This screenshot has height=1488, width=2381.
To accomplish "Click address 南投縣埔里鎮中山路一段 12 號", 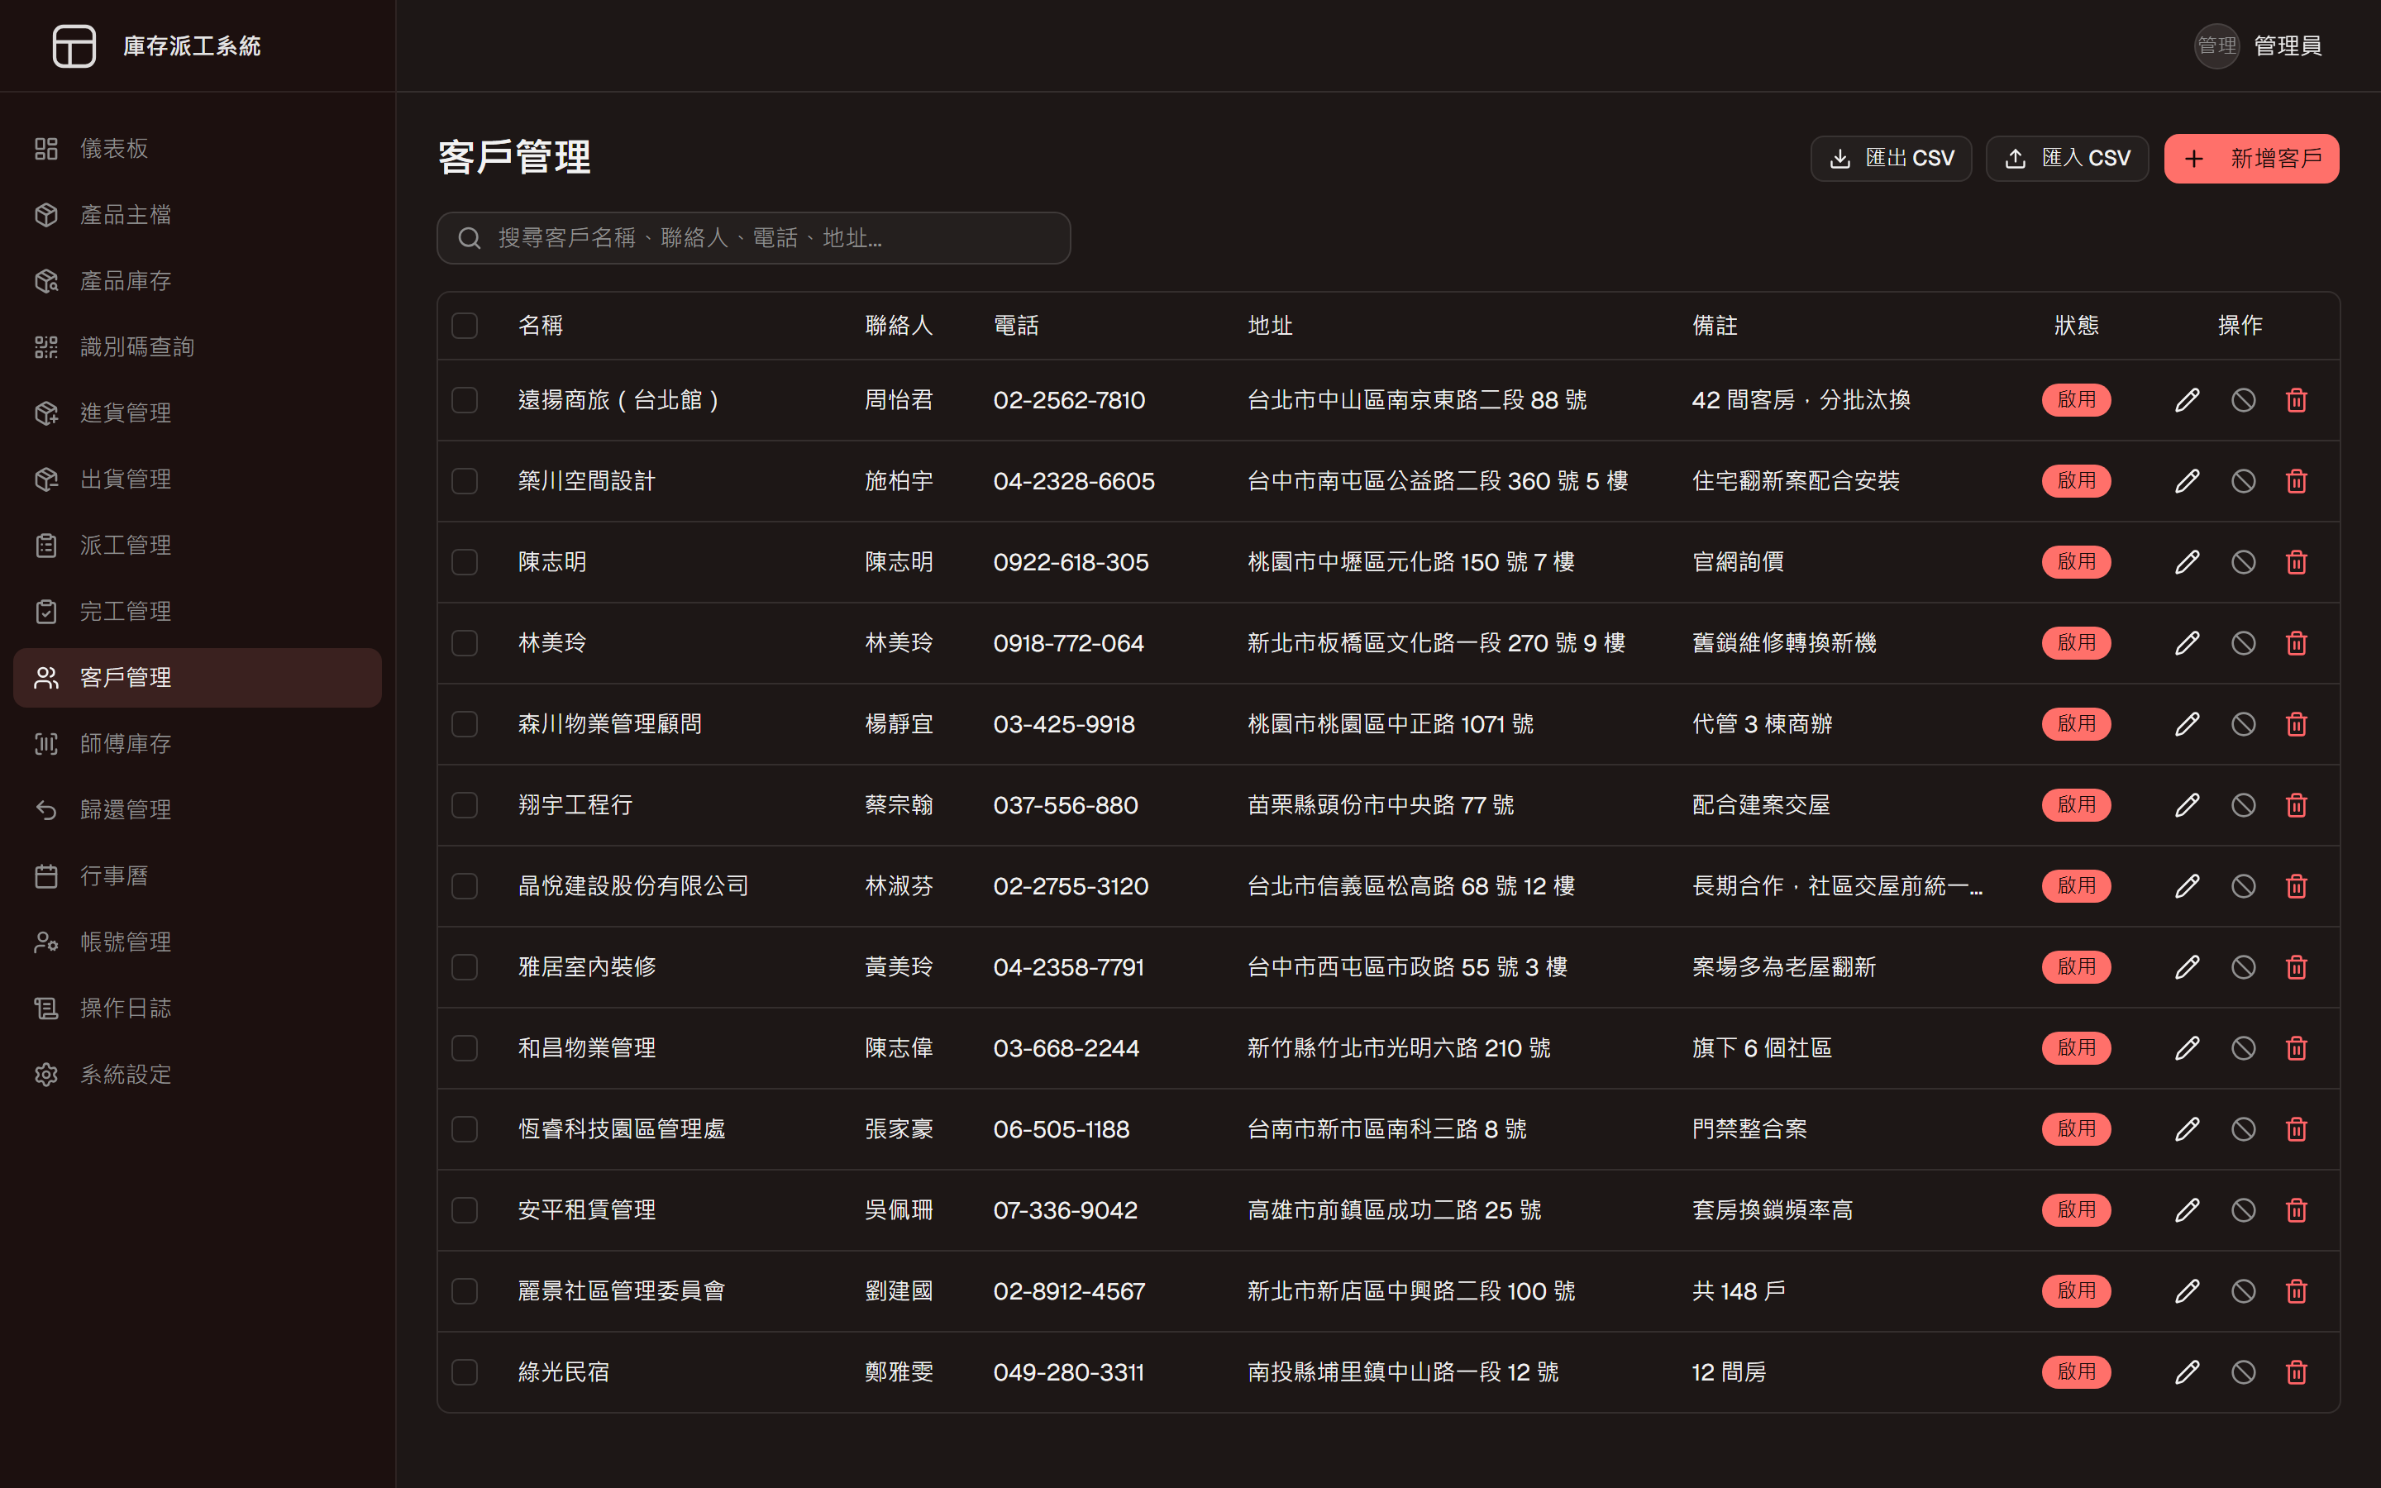I will 1403,1373.
